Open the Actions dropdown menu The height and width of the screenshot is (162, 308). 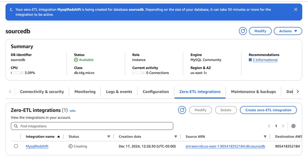point(288,31)
